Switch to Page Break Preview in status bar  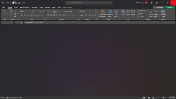pos(153,98)
